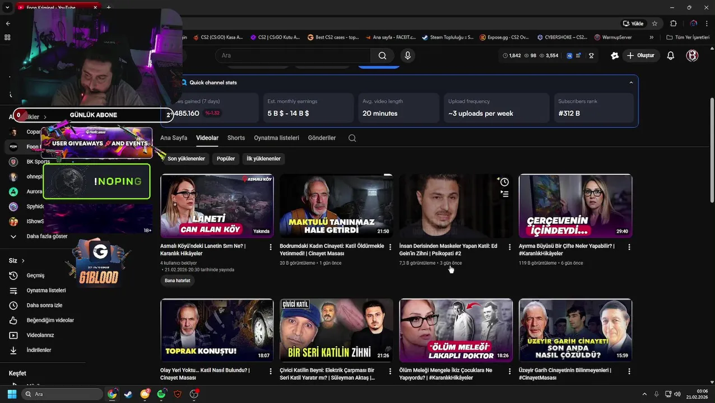Open Chrome three-dot menu
The width and height of the screenshot is (715, 403).
click(708, 24)
